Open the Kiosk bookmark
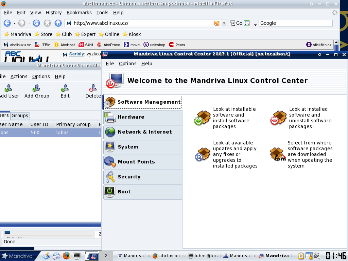This screenshot has width=348, height=261. click(x=132, y=34)
